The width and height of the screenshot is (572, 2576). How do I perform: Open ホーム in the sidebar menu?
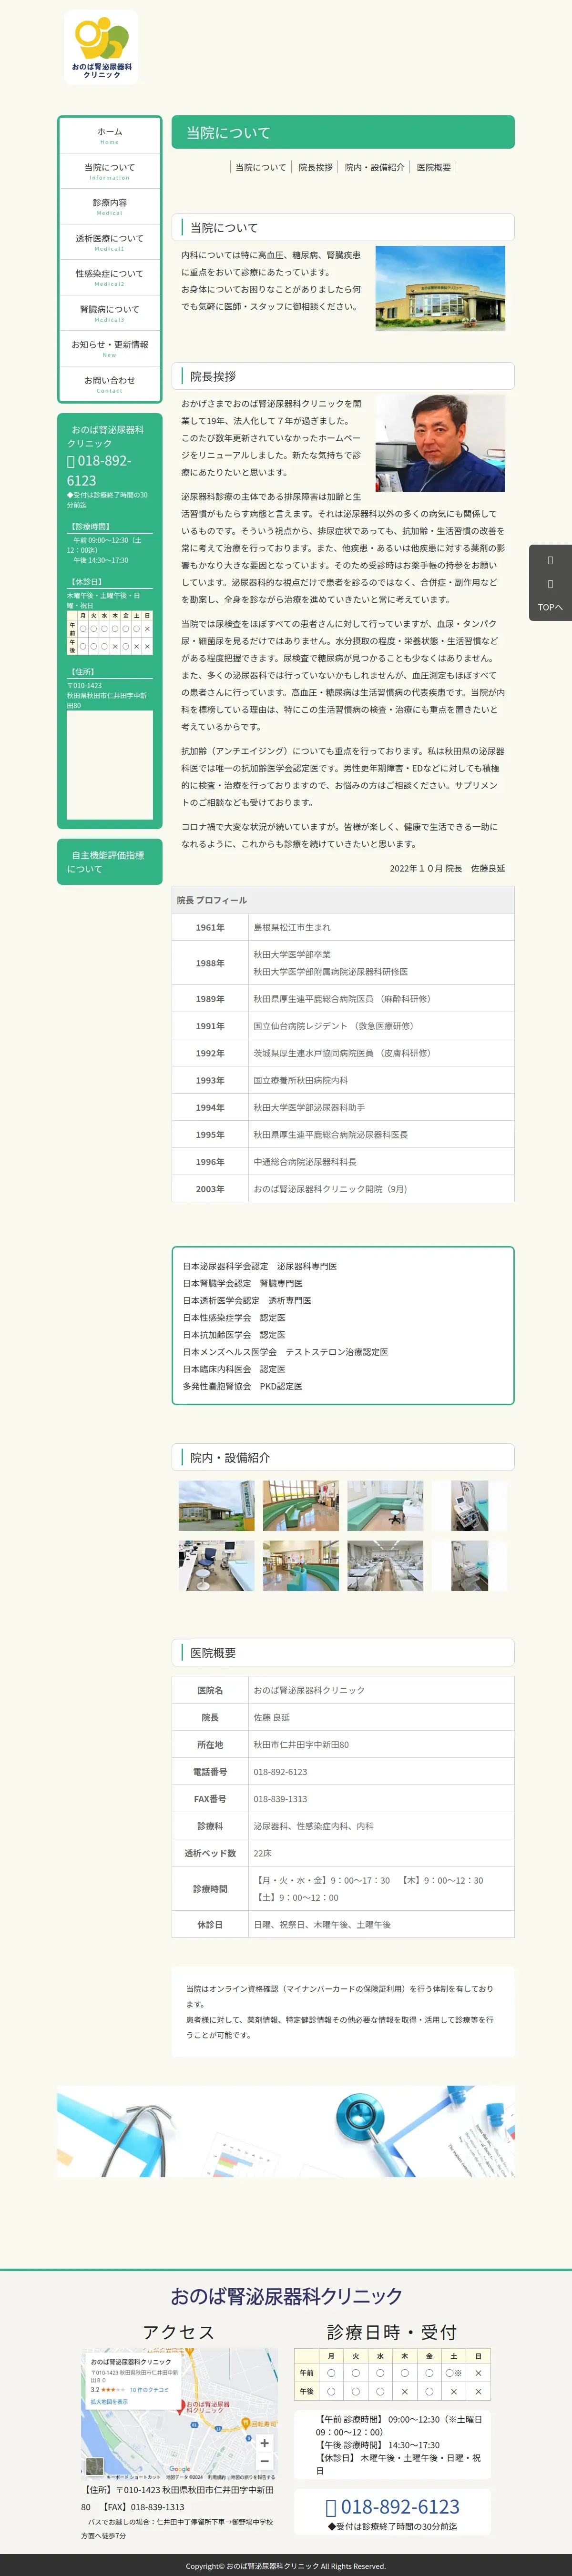click(110, 135)
